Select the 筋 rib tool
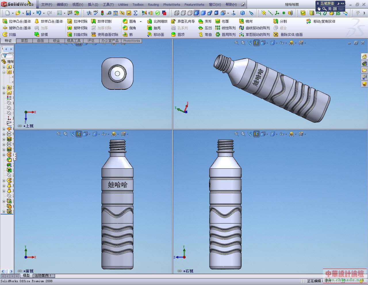The image size is (368, 285). pyautogui.click(x=128, y=34)
